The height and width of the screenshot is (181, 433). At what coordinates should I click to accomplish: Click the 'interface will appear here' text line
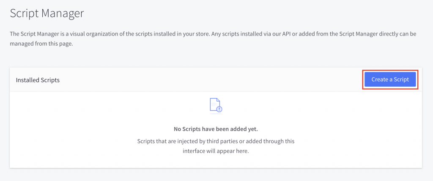coord(216,151)
